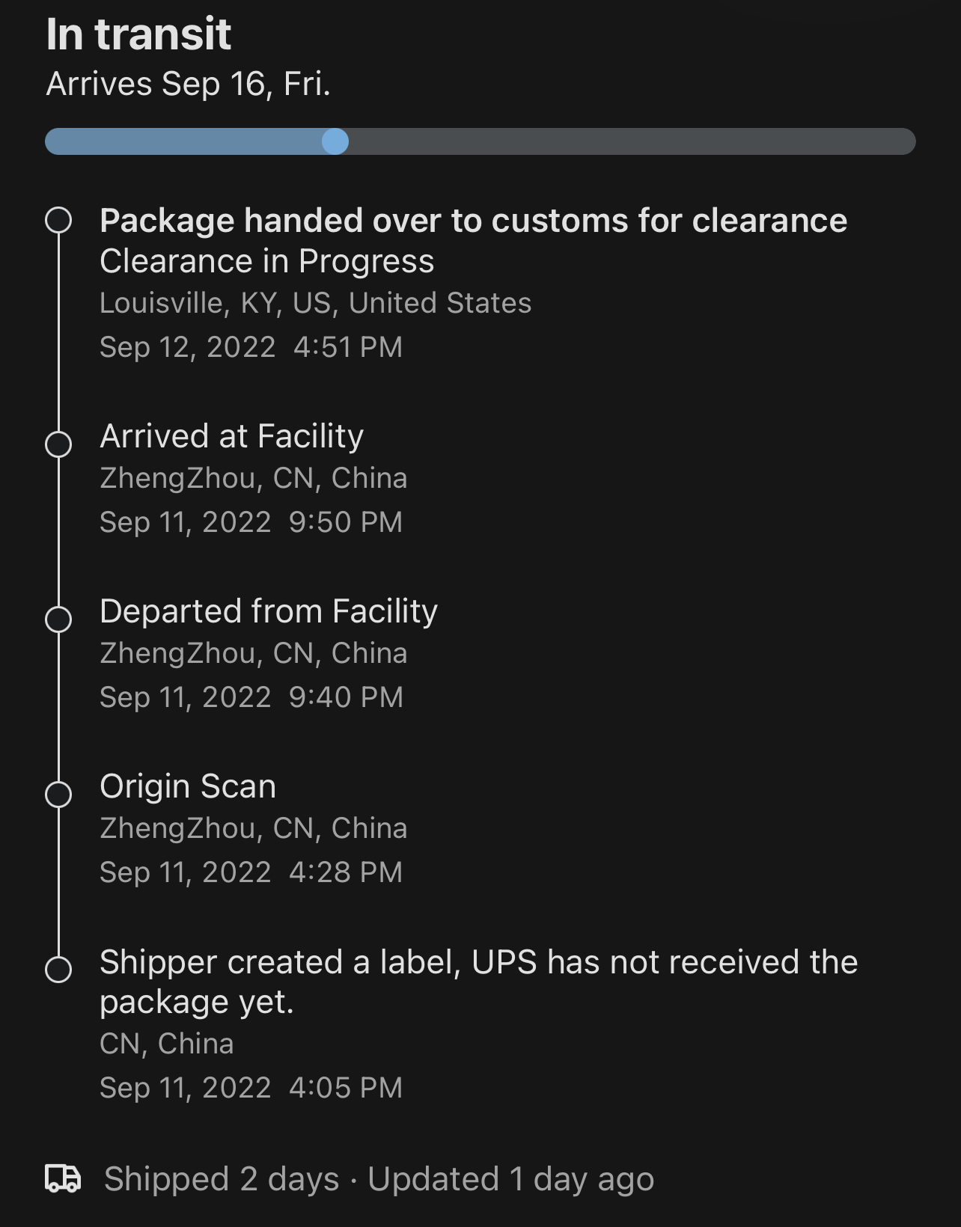Select Package handed over to customs entry
This screenshot has height=1227, width=961.
pyautogui.click(x=473, y=221)
